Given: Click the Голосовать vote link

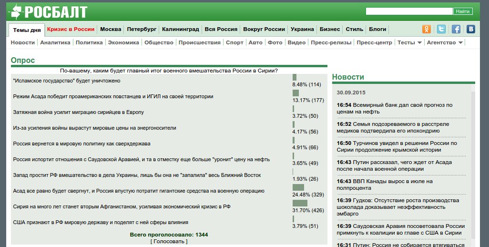Looking at the screenshot, I should click(169, 241).
